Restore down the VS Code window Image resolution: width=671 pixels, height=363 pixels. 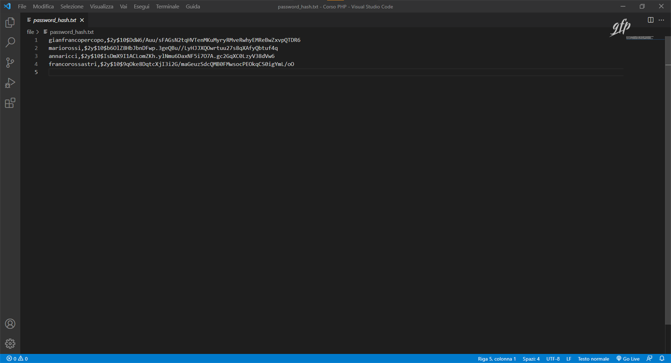pos(642,7)
